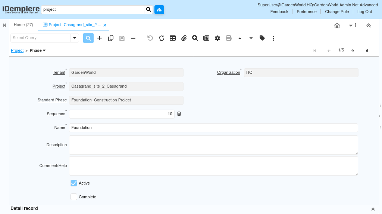
Task: Click the Print icon in toolbar
Action: pos(229,38)
